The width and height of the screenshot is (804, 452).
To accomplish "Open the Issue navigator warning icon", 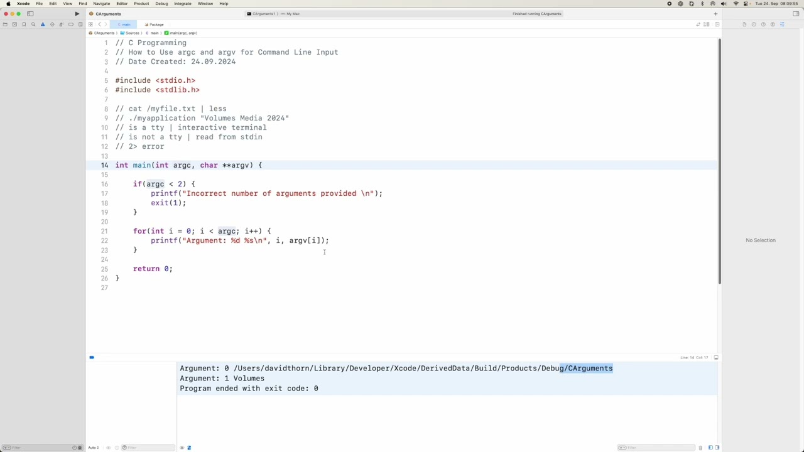I will click(x=43, y=24).
